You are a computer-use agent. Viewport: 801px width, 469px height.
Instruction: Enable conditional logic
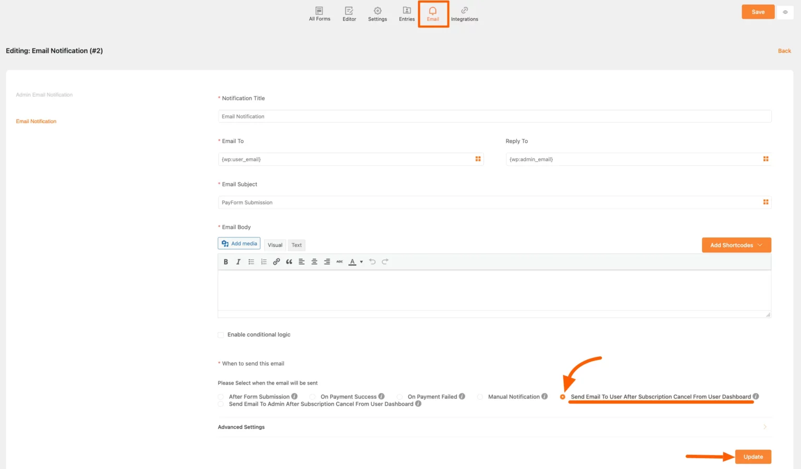point(221,334)
